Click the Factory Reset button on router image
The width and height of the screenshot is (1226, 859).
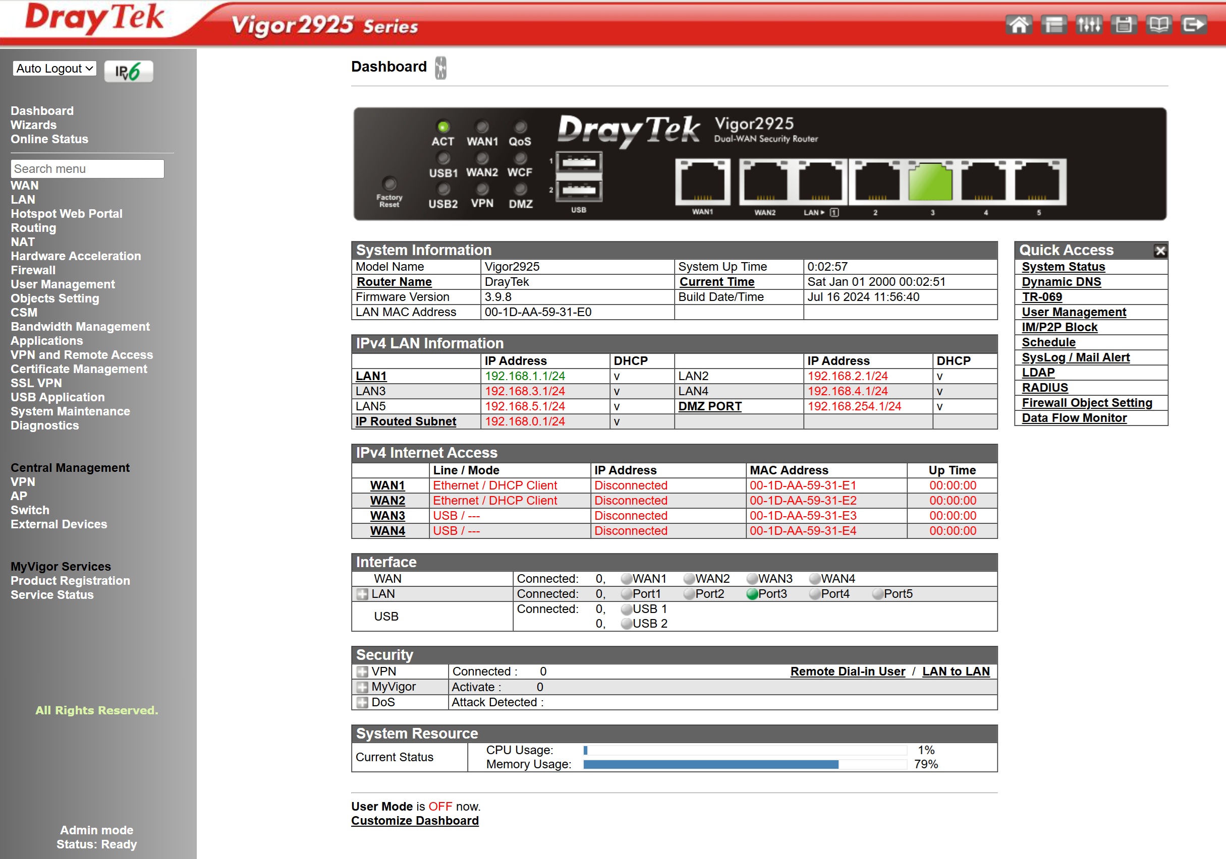coord(390,184)
